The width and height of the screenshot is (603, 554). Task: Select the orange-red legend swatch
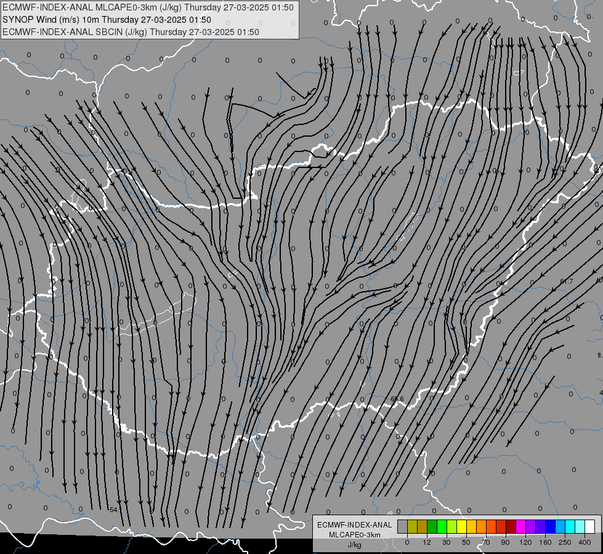point(492,526)
